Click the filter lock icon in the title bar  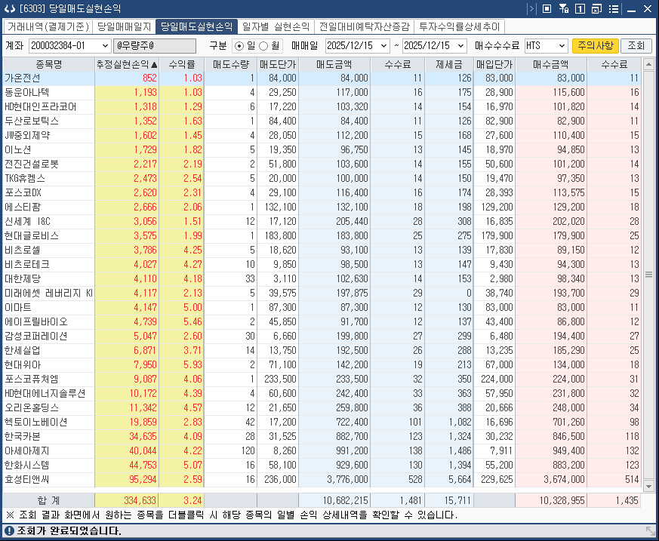564,8
